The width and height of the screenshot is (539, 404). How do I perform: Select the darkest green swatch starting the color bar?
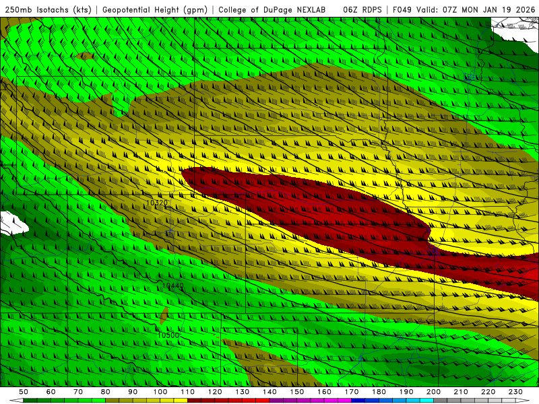(x=30, y=401)
